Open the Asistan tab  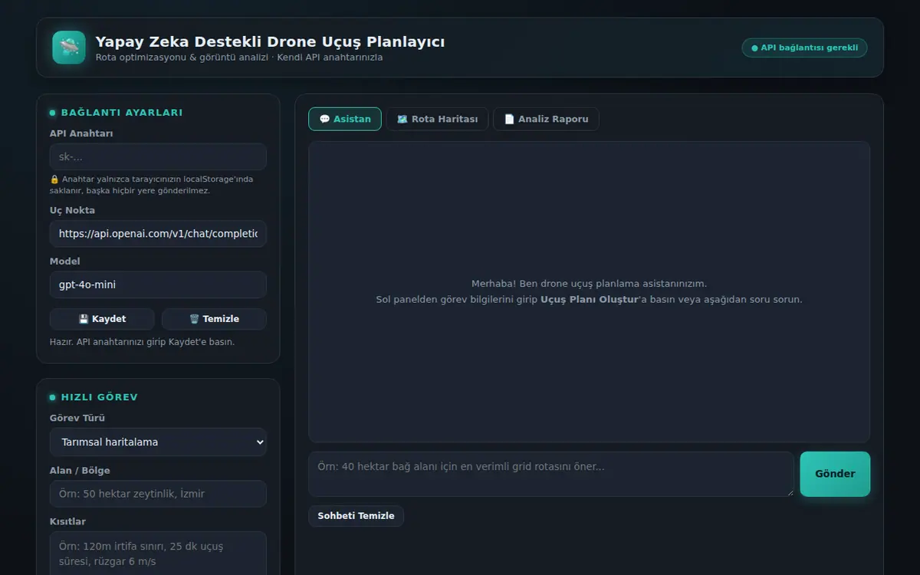pyautogui.click(x=345, y=119)
